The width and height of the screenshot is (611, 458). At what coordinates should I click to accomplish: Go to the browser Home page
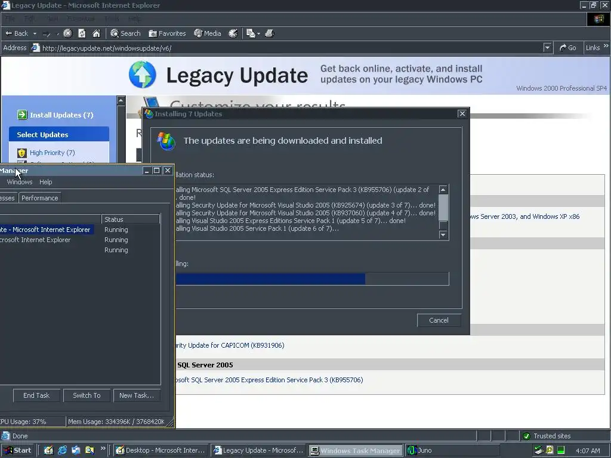(96, 33)
